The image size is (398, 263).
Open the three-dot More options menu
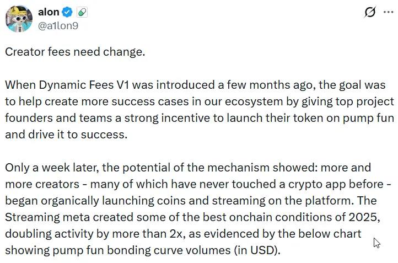(x=388, y=12)
